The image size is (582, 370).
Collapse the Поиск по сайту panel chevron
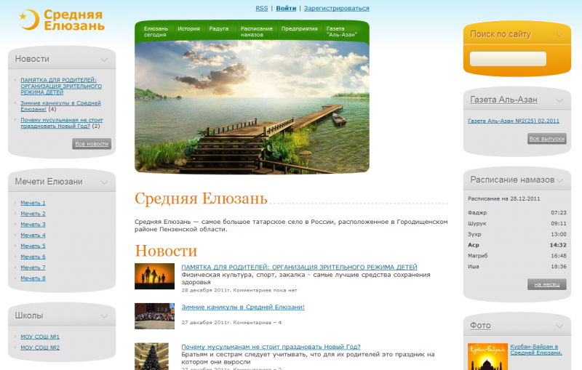[x=559, y=35]
